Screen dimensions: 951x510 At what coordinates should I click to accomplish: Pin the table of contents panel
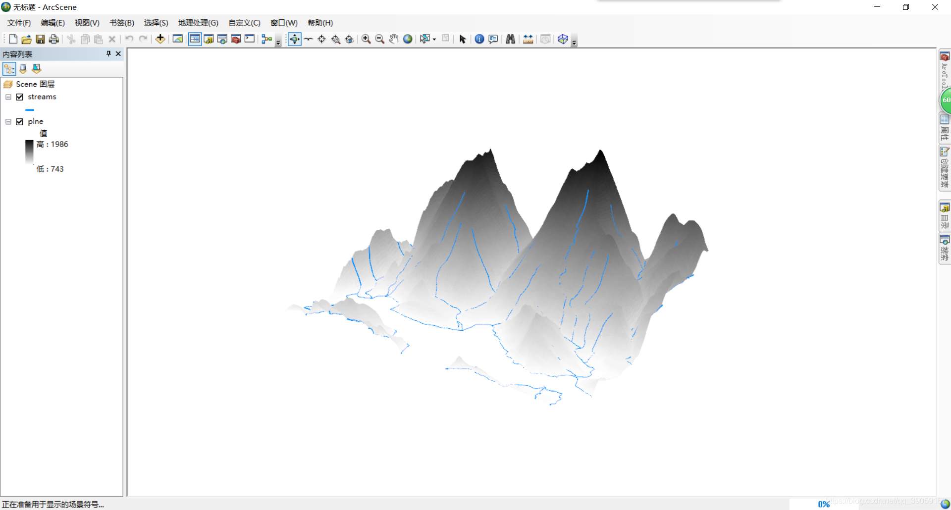tap(108, 53)
